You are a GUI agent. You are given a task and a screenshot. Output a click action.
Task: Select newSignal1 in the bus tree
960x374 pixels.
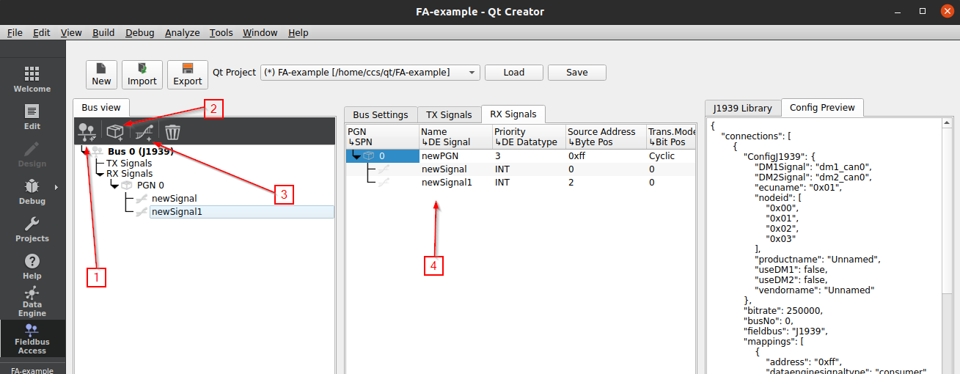coord(177,212)
